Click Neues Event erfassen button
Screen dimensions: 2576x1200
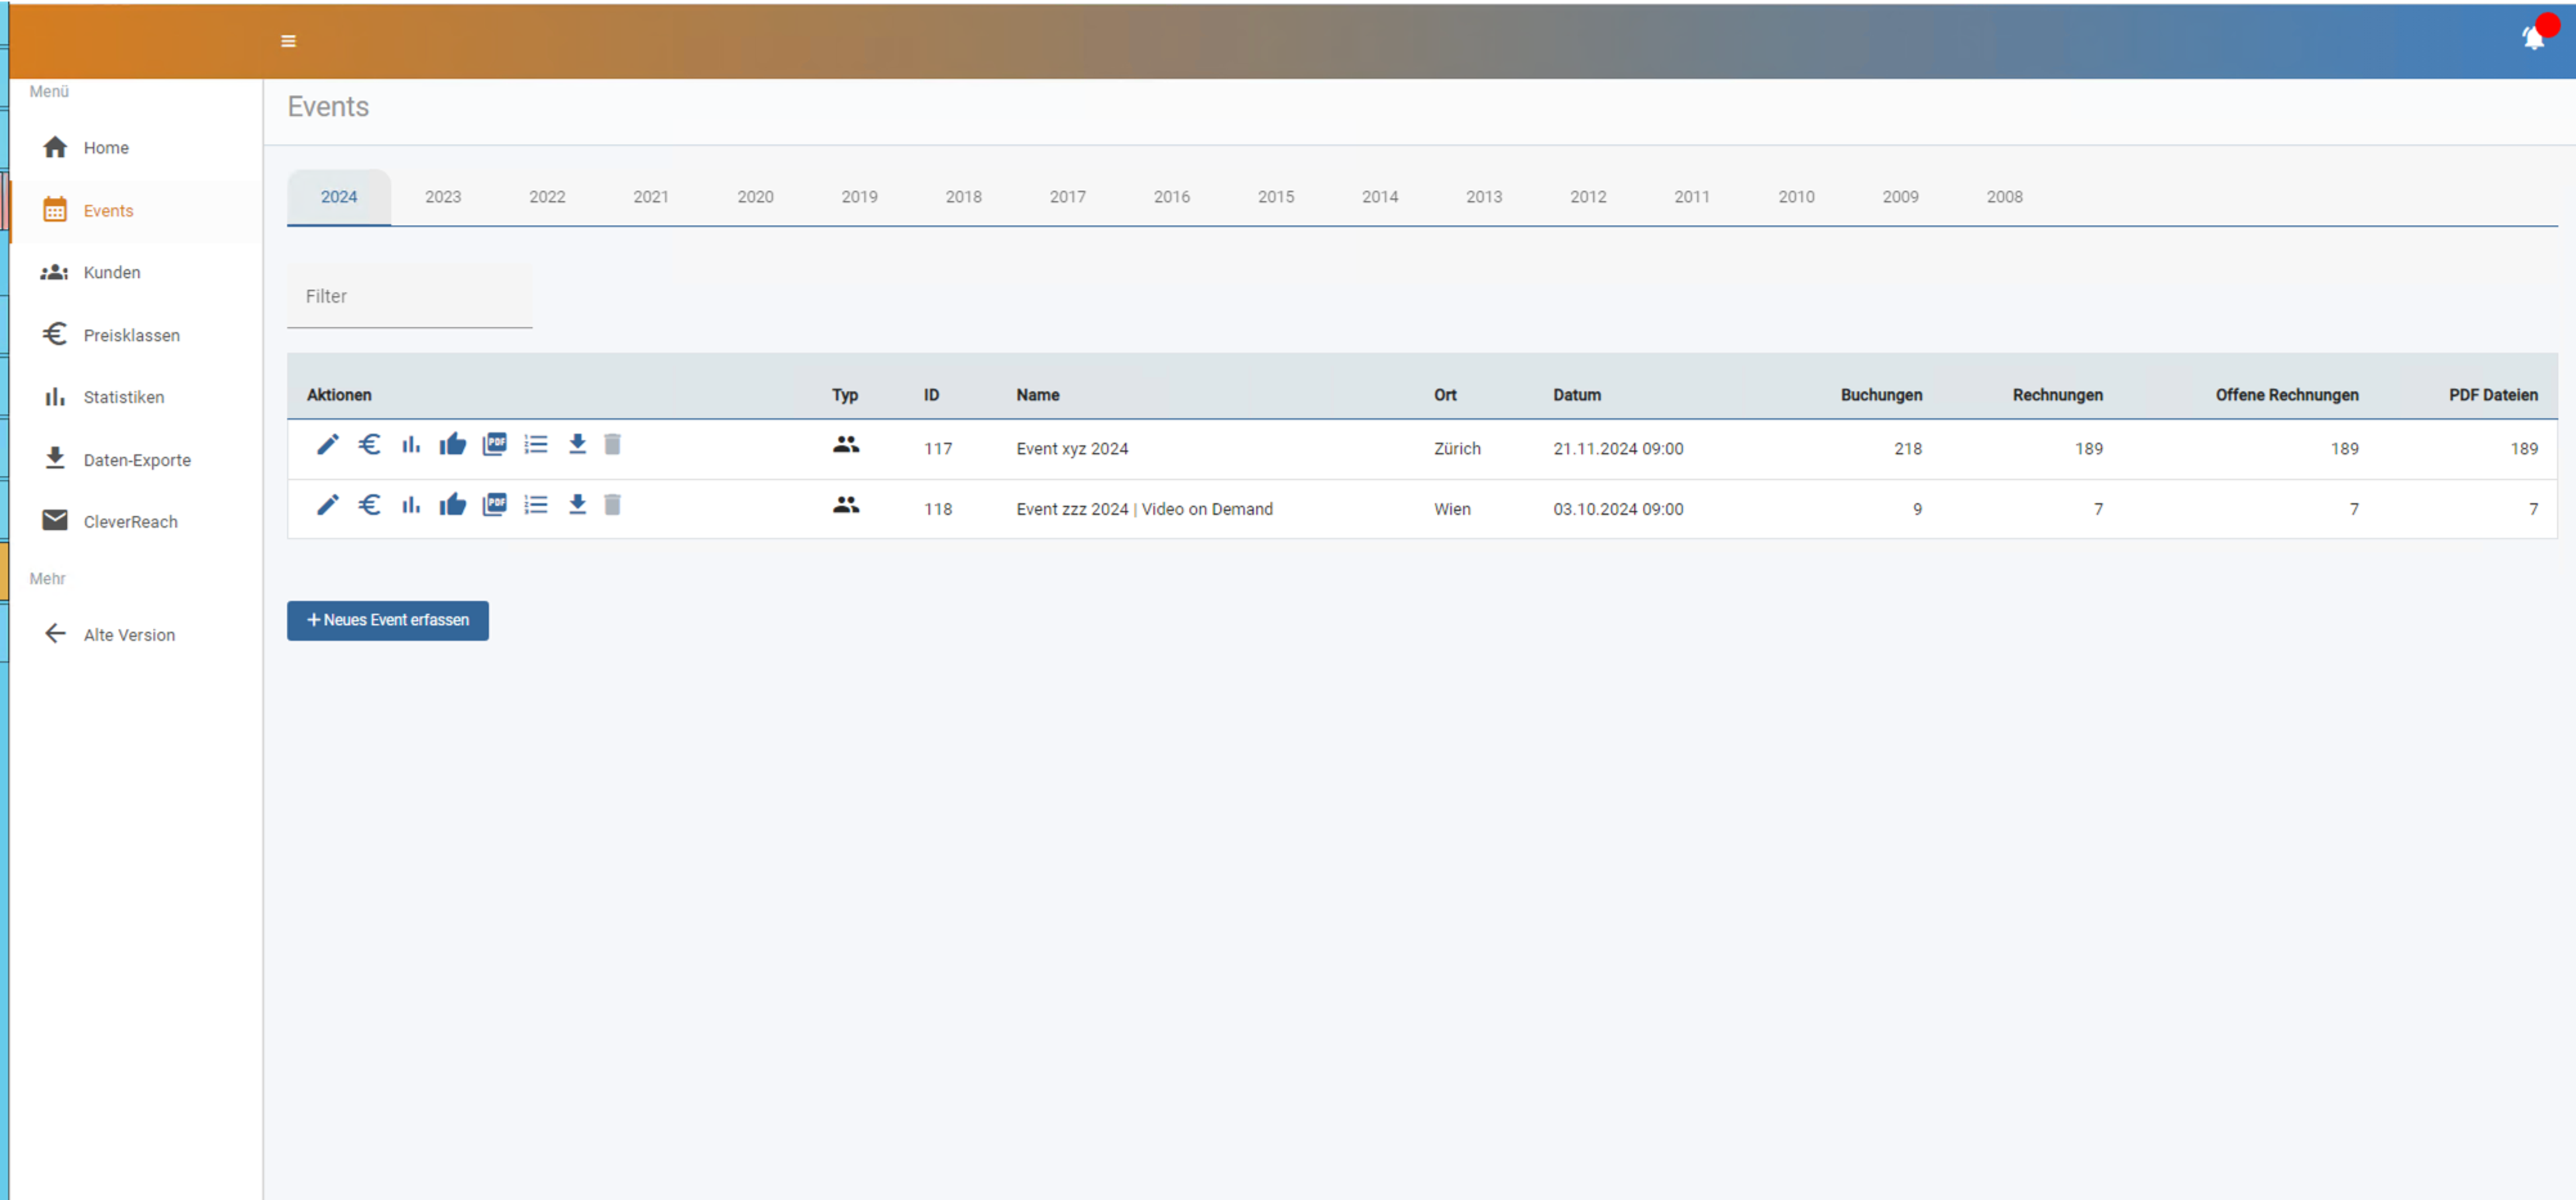388,621
